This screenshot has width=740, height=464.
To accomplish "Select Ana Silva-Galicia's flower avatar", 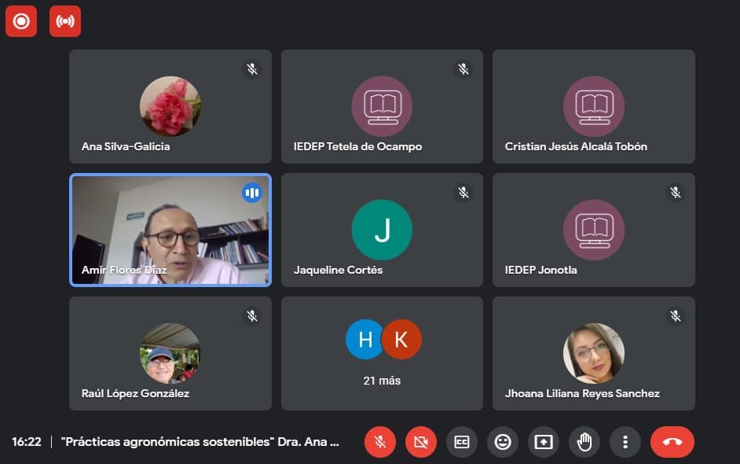I will pos(170,106).
